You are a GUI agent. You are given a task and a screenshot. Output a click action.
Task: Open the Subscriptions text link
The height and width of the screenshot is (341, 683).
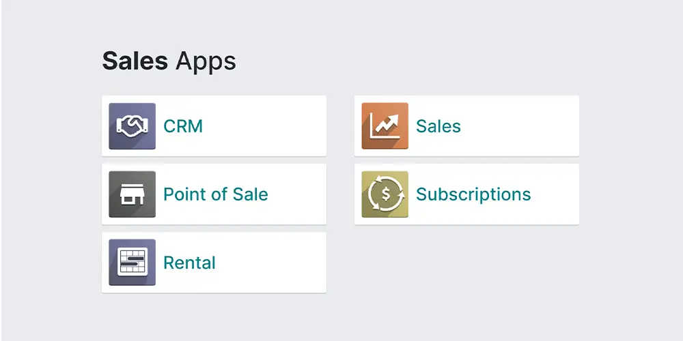[x=473, y=194]
